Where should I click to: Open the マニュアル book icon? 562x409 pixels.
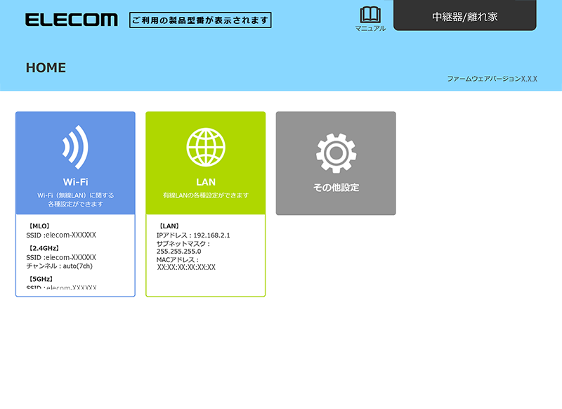[x=370, y=15]
